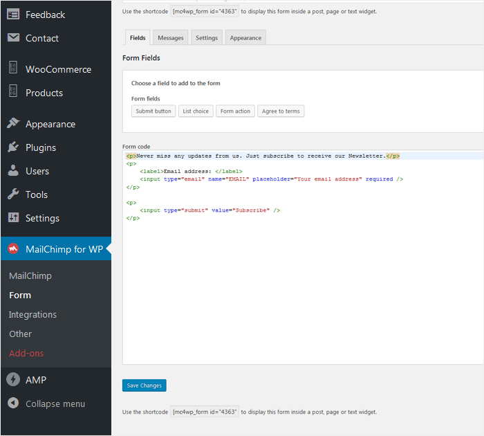
Task: Select the Tools menu label
Action: click(x=37, y=194)
